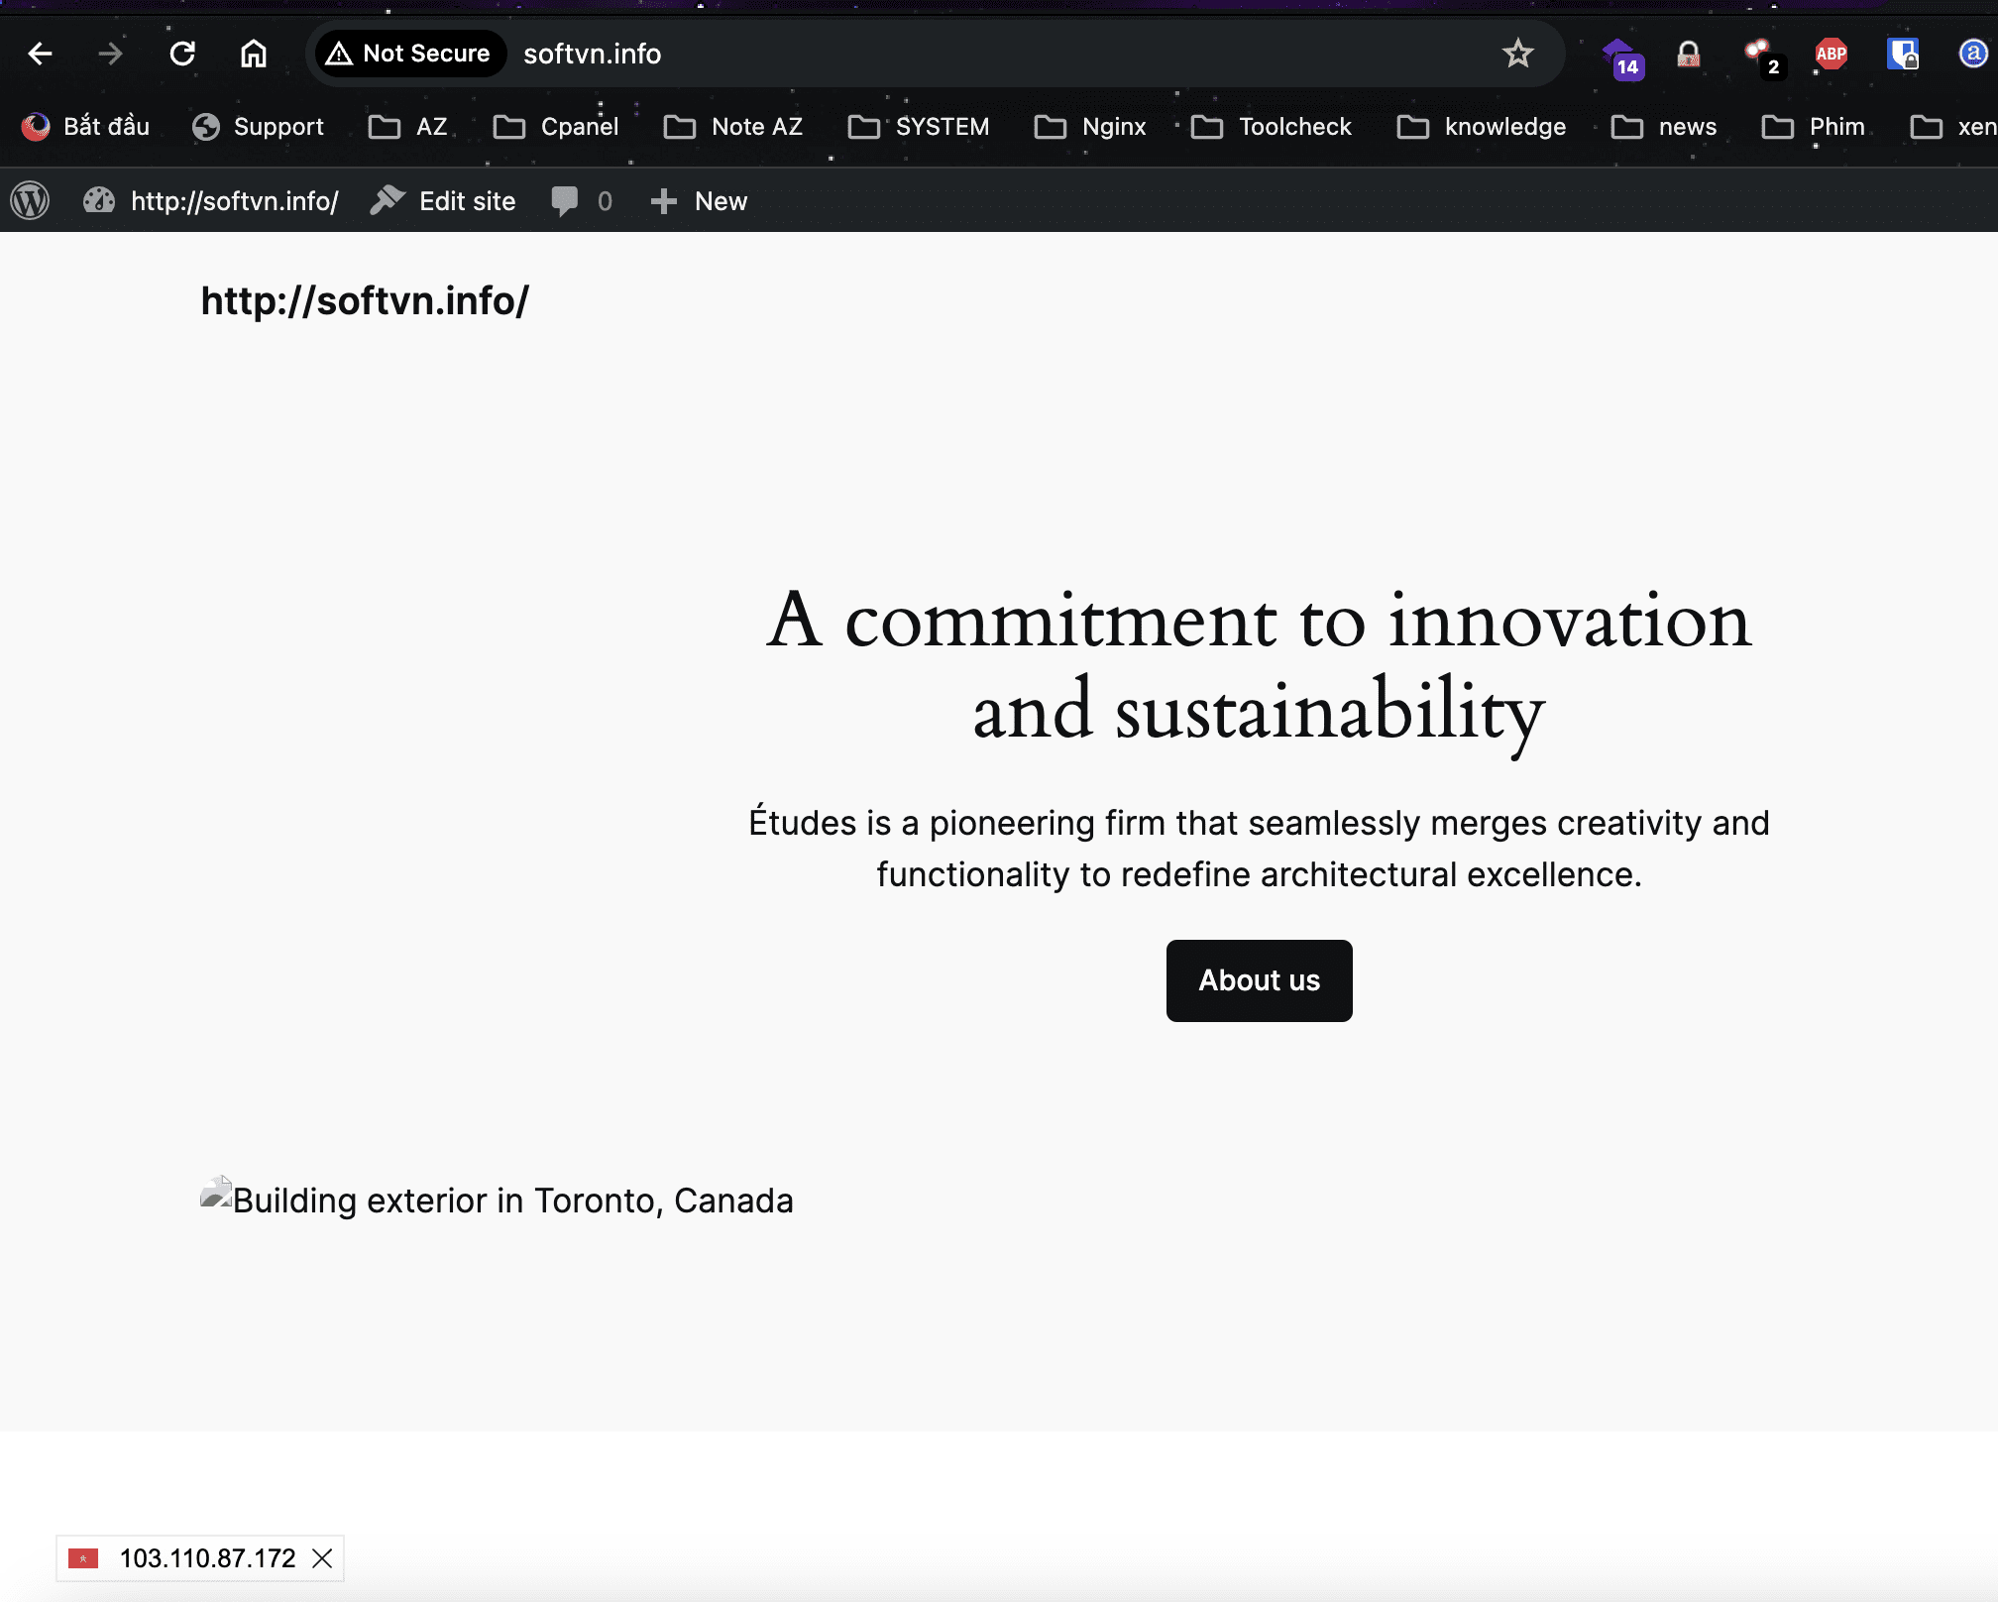
Task: Click the http://softvn.info/ site title link
Action: click(x=365, y=300)
